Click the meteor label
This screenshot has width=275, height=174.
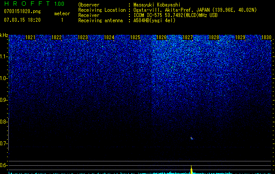(x=62, y=13)
